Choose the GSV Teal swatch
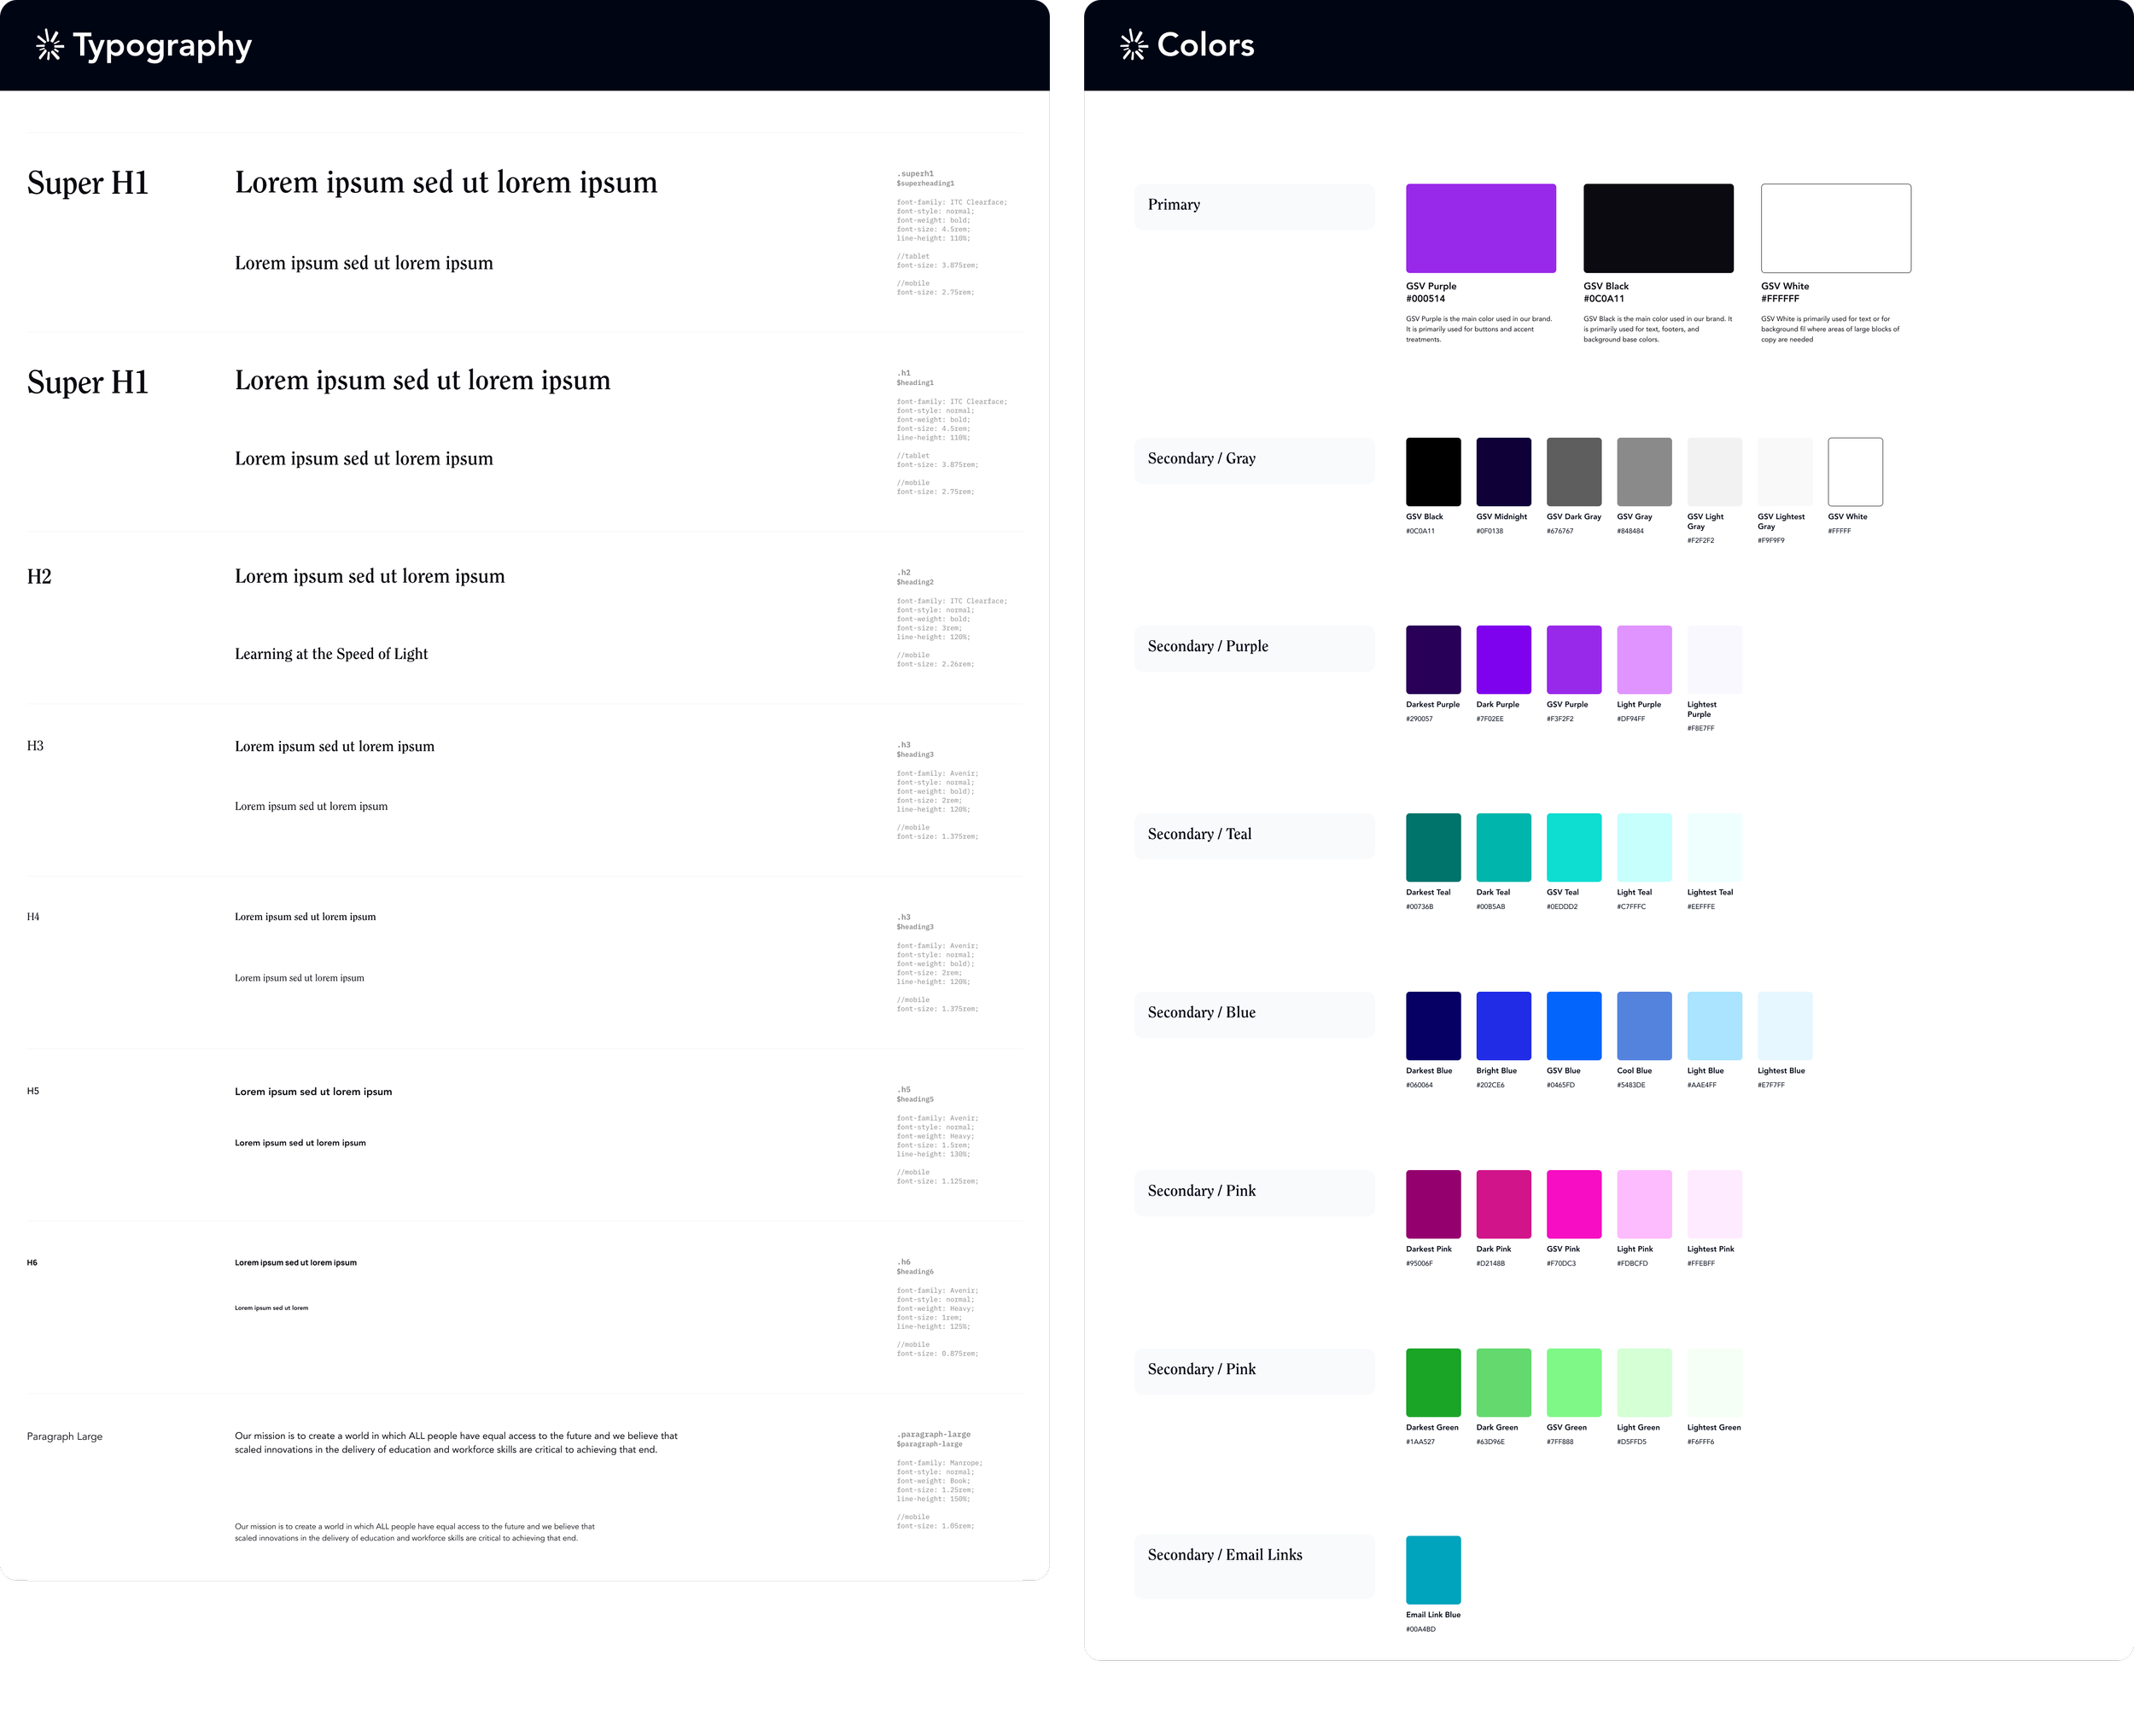This screenshot has width=2134, height=1736. [x=1573, y=847]
